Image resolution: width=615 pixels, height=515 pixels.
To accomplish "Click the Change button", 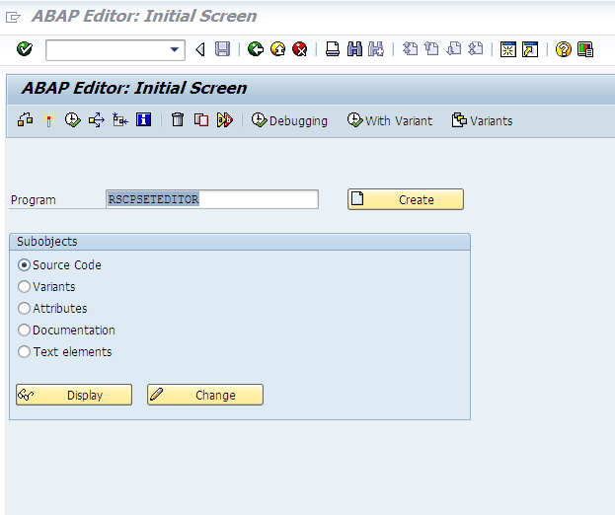I will click(205, 395).
